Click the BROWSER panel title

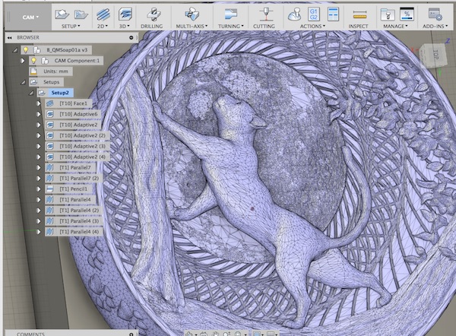point(28,37)
